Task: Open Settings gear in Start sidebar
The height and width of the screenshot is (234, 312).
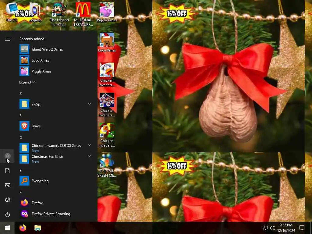Action: pos(8,200)
